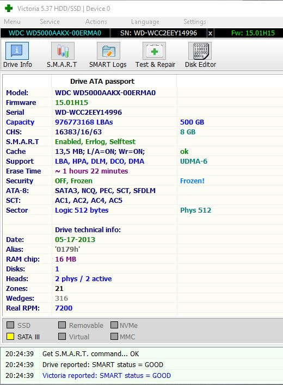Select the Date value 05-17-2013

click(75, 240)
